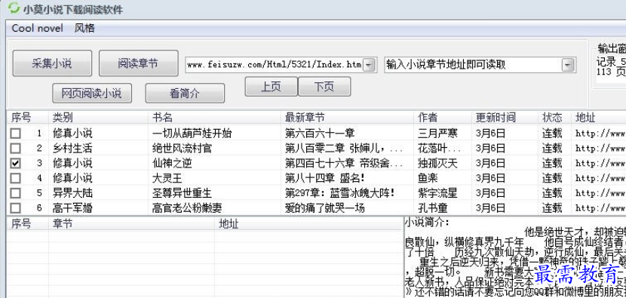Select the book title 高官老公粉嫩妻

point(187,208)
